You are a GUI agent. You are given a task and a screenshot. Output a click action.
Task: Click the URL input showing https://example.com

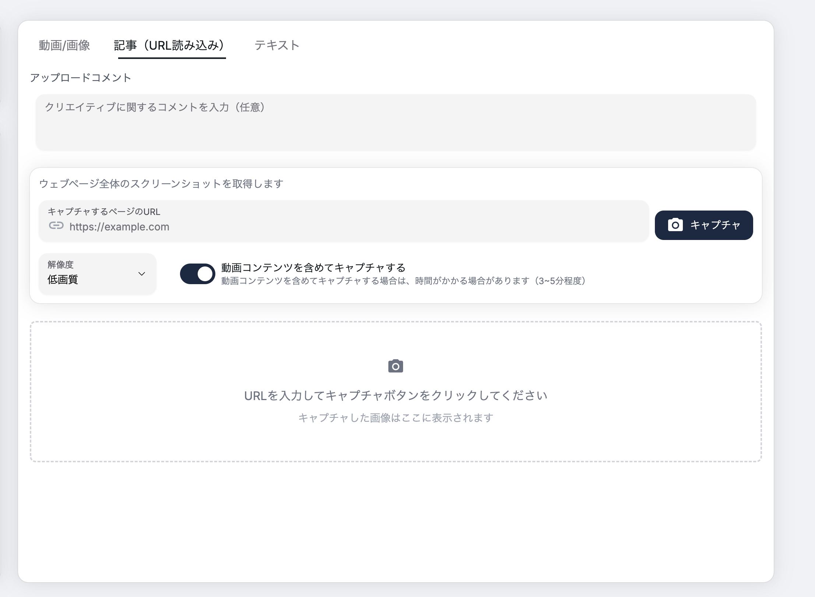point(258,227)
